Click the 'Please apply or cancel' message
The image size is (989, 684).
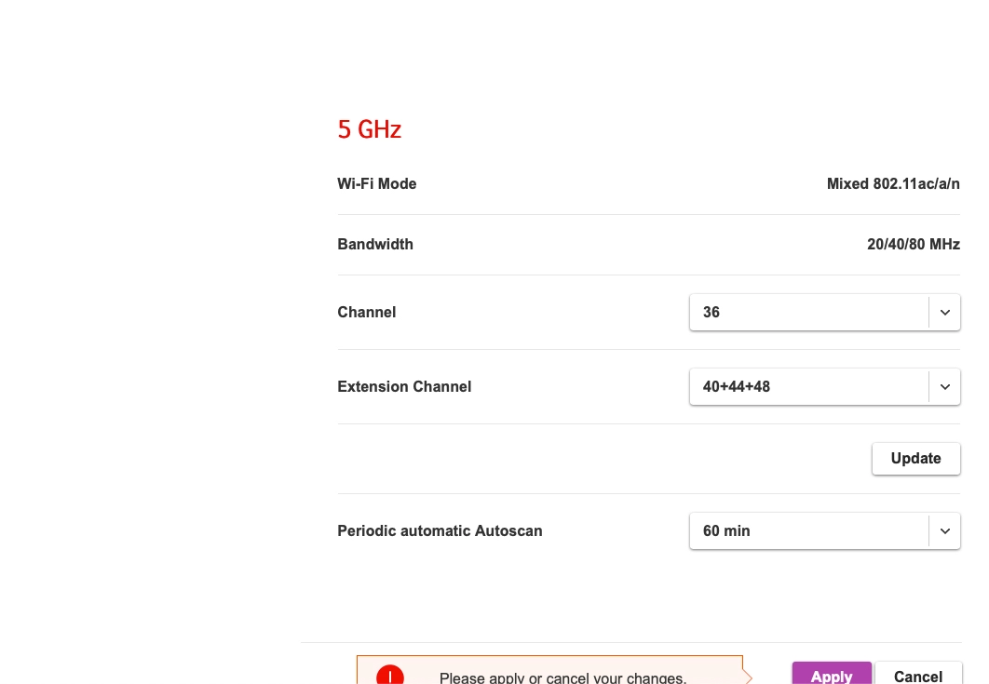(562, 677)
